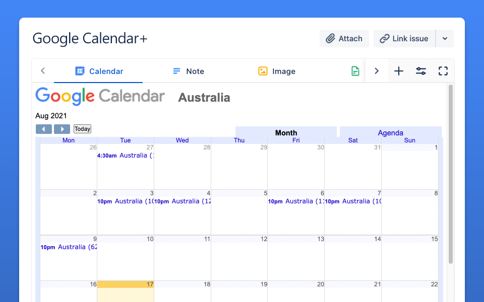The image size is (484, 302).
Task: Switch to the Note tab
Action: point(188,71)
